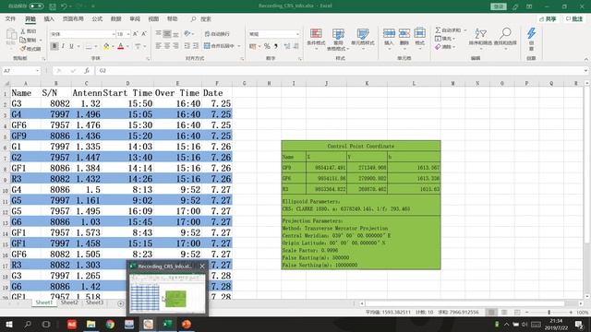Open the Windows Start menu
The image size is (591, 332).
pos(9,324)
